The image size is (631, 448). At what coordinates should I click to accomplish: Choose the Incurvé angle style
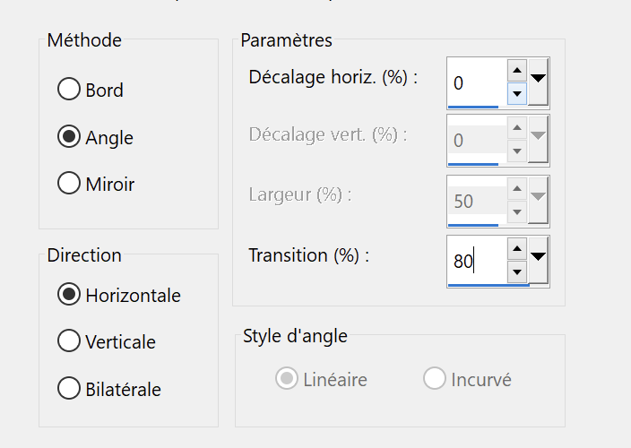point(435,379)
